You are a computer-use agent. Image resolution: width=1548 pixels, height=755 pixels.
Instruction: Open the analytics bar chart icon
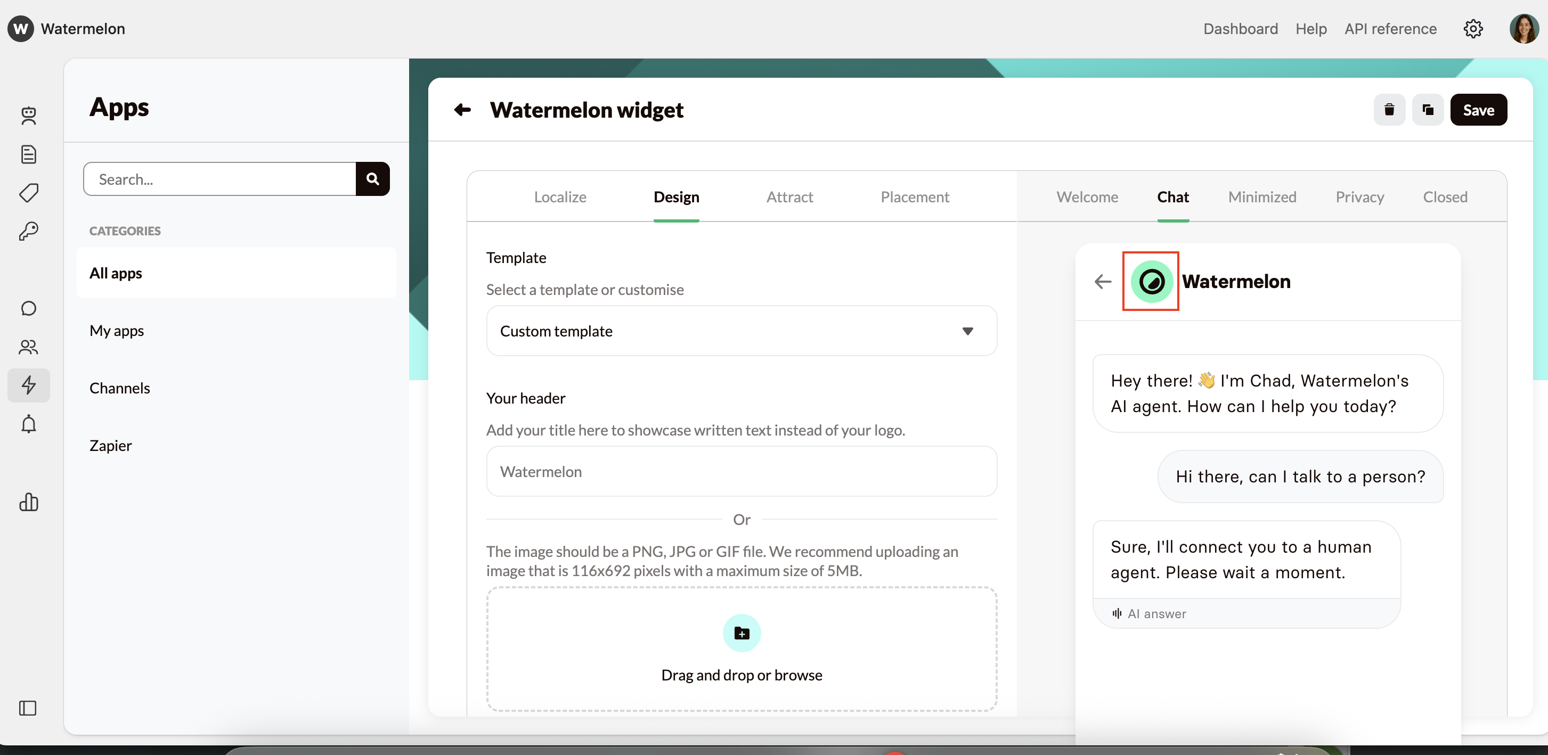28,502
